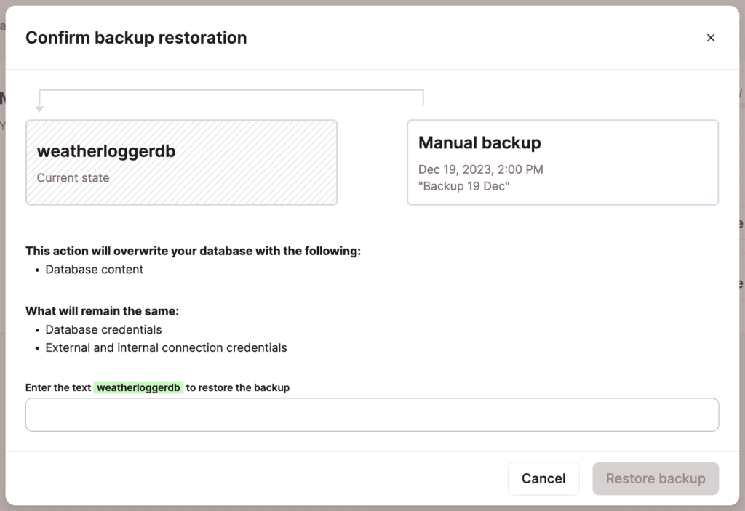This screenshot has height=511, width=745.
Task: Click the confirmation text input field
Action: click(x=372, y=414)
